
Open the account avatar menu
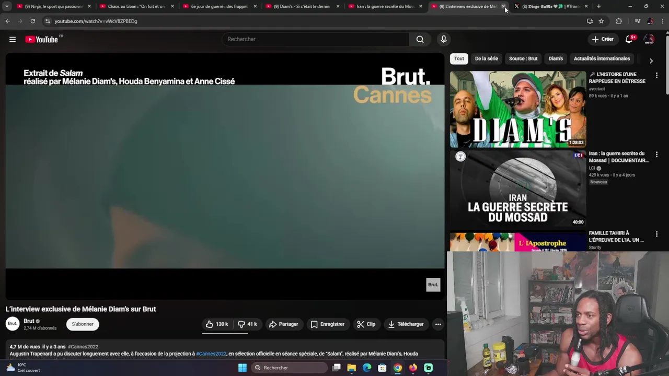649,39
